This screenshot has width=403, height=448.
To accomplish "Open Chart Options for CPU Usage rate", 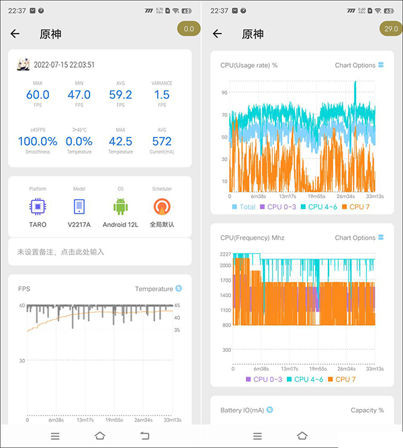I will tap(359, 65).
